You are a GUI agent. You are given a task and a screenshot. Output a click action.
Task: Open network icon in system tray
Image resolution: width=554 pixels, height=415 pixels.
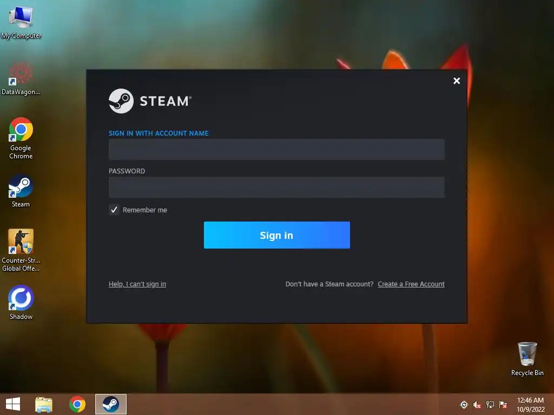coord(490,405)
